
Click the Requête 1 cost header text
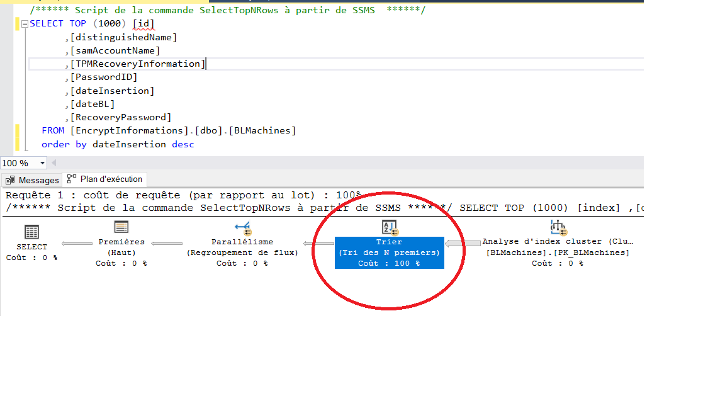pos(184,195)
